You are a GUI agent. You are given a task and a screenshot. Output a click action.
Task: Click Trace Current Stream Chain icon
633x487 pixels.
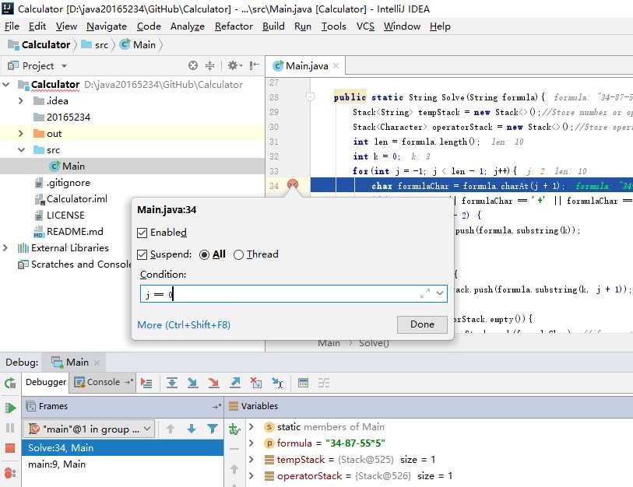pos(324,383)
